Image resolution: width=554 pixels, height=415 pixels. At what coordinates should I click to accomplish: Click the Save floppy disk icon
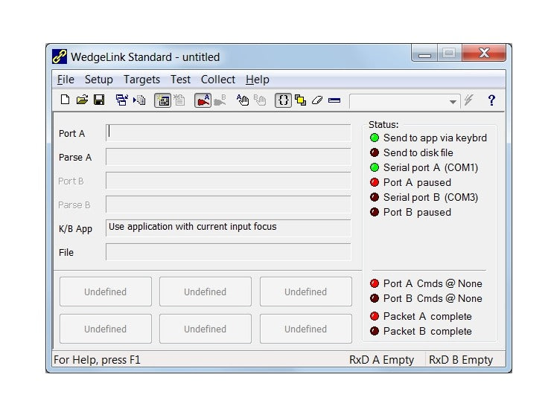98,100
